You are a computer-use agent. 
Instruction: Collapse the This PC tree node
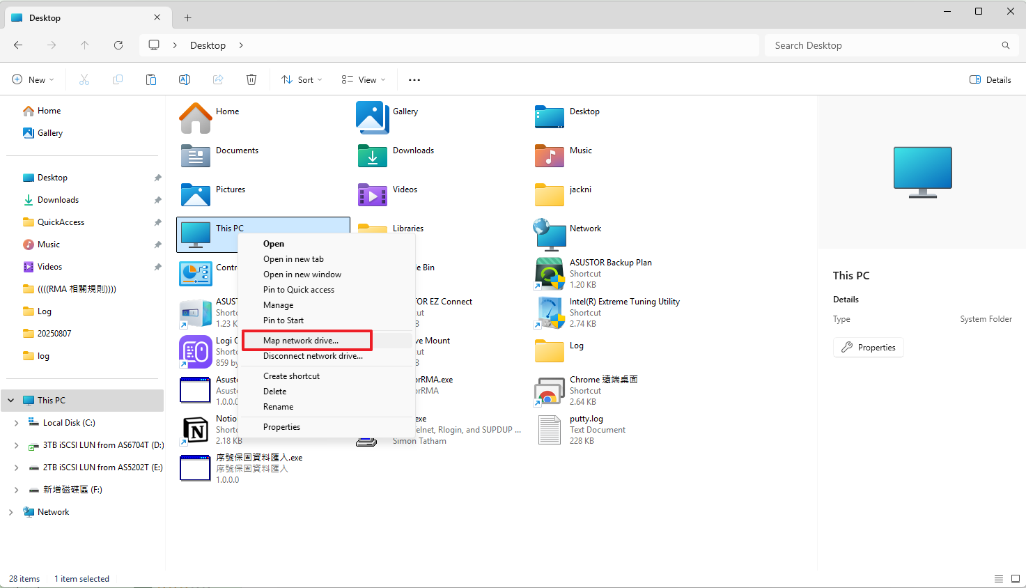[11, 401]
